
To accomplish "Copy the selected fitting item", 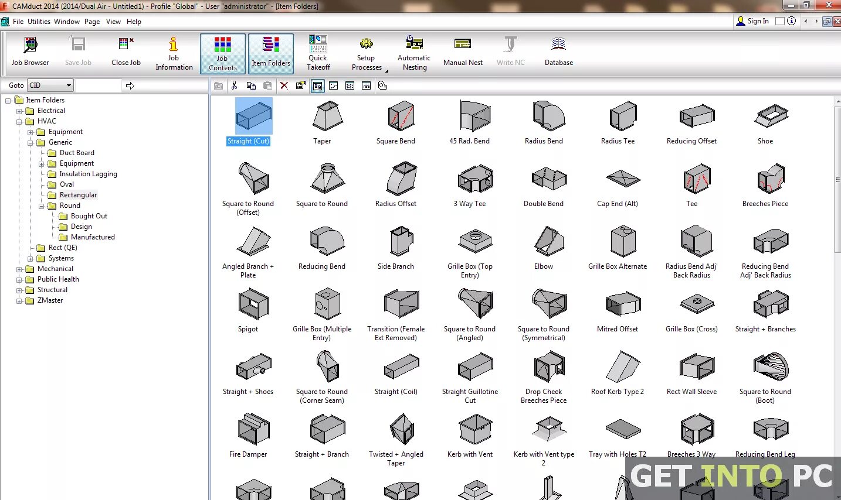I will [251, 85].
